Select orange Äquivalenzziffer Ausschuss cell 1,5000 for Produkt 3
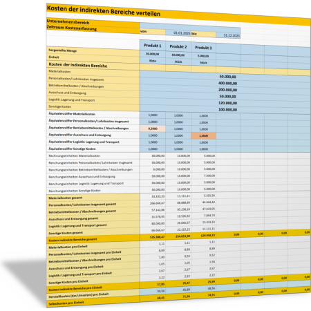 (x=203, y=135)
